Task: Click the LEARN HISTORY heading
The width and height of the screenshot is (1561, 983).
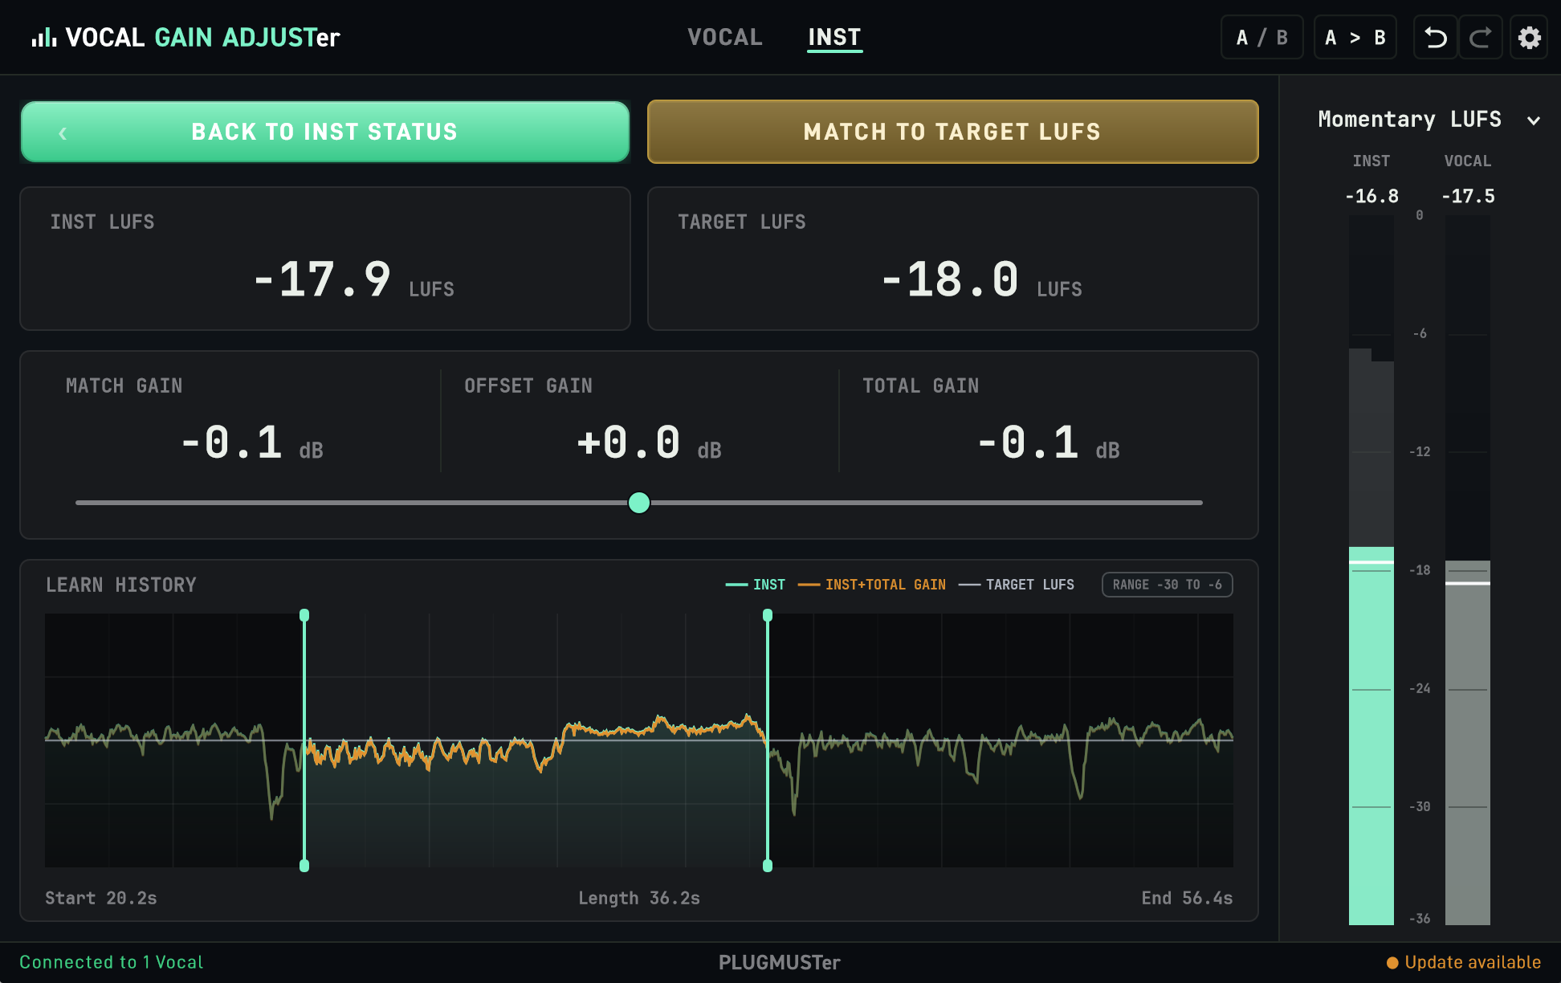Action: [121, 585]
